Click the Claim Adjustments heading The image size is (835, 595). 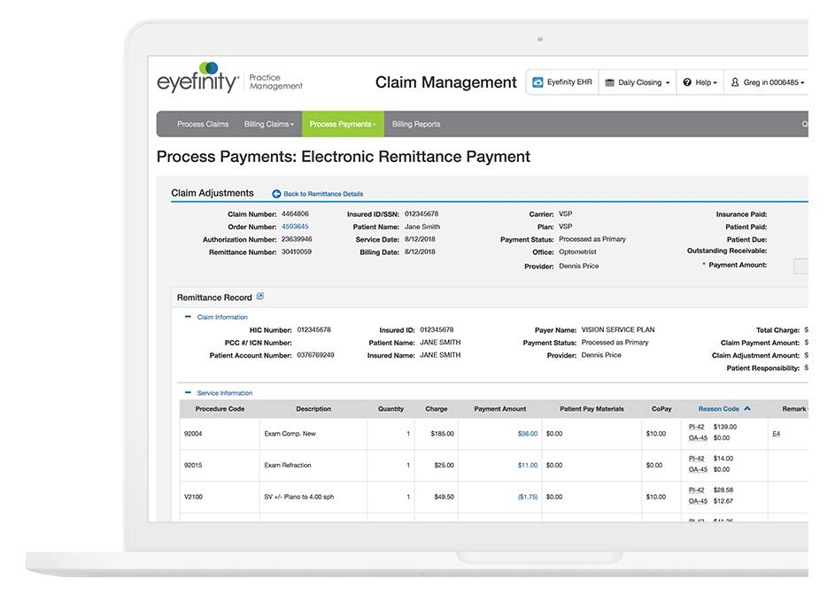pos(213,193)
